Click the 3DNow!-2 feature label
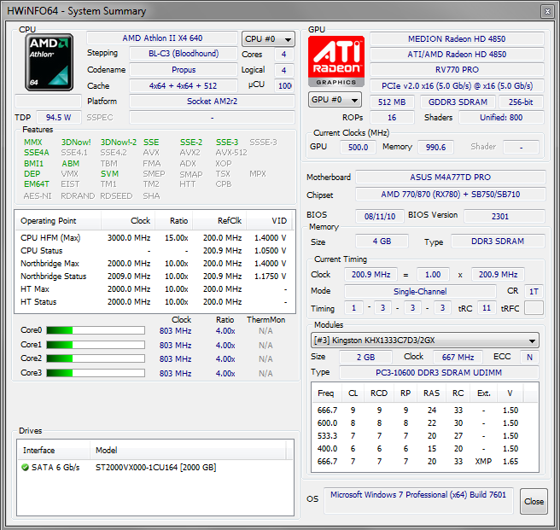The image size is (560, 530). point(118,143)
